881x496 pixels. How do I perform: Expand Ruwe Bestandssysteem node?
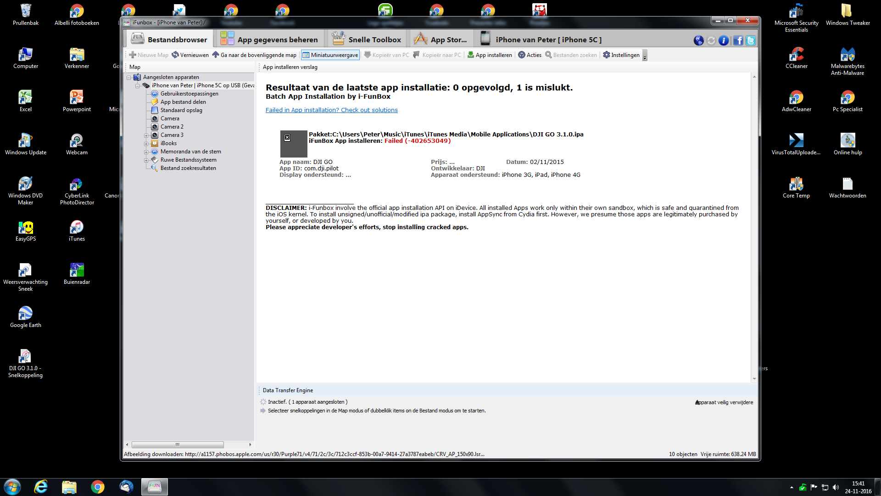[146, 160]
